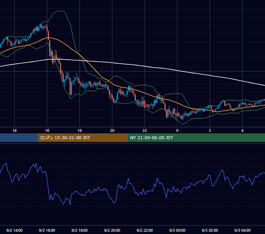Click the NY 21:00-06:00 JST session bar
The width and height of the screenshot is (265, 234).
click(196, 138)
